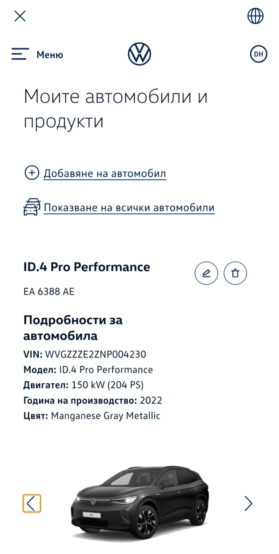Navigate to next vehicle with right chevron

pos(248,503)
